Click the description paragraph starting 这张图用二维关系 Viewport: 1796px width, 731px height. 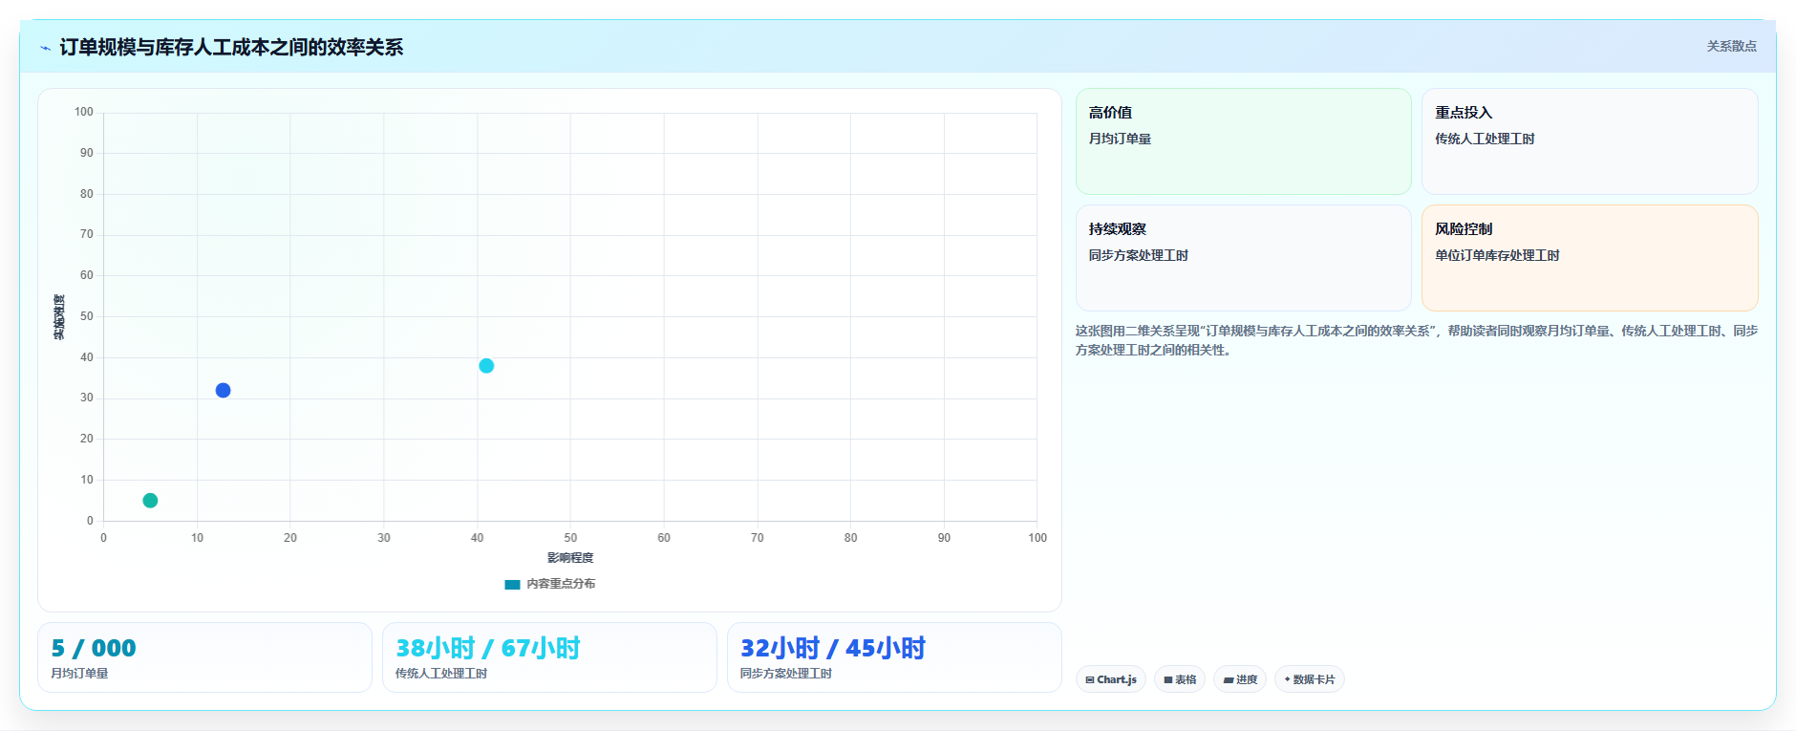(x=1417, y=340)
